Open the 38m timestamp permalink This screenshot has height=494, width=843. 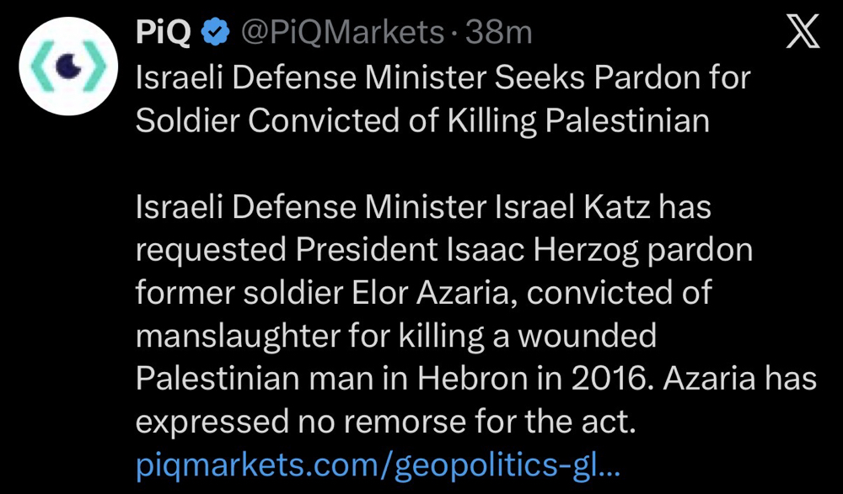pyautogui.click(x=498, y=34)
